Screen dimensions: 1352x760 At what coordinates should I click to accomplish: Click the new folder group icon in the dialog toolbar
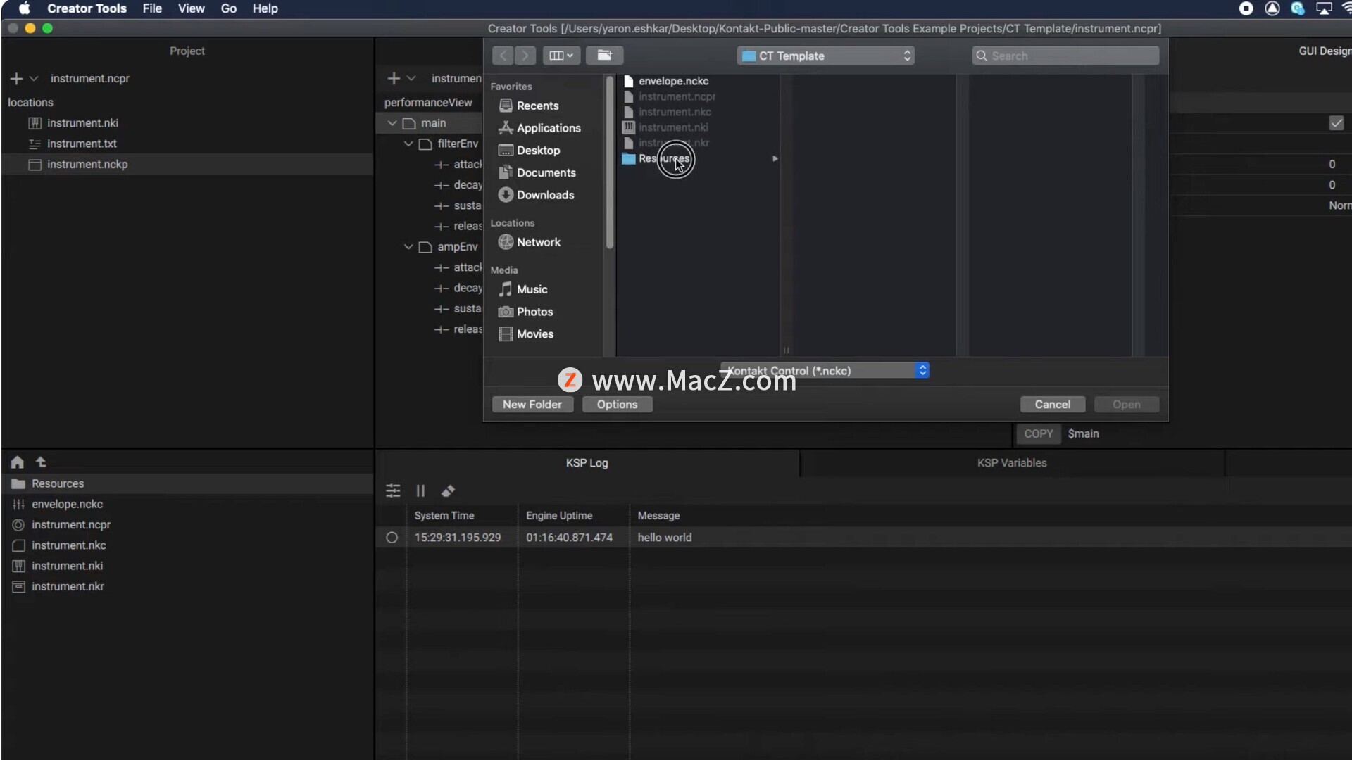pyautogui.click(x=604, y=56)
